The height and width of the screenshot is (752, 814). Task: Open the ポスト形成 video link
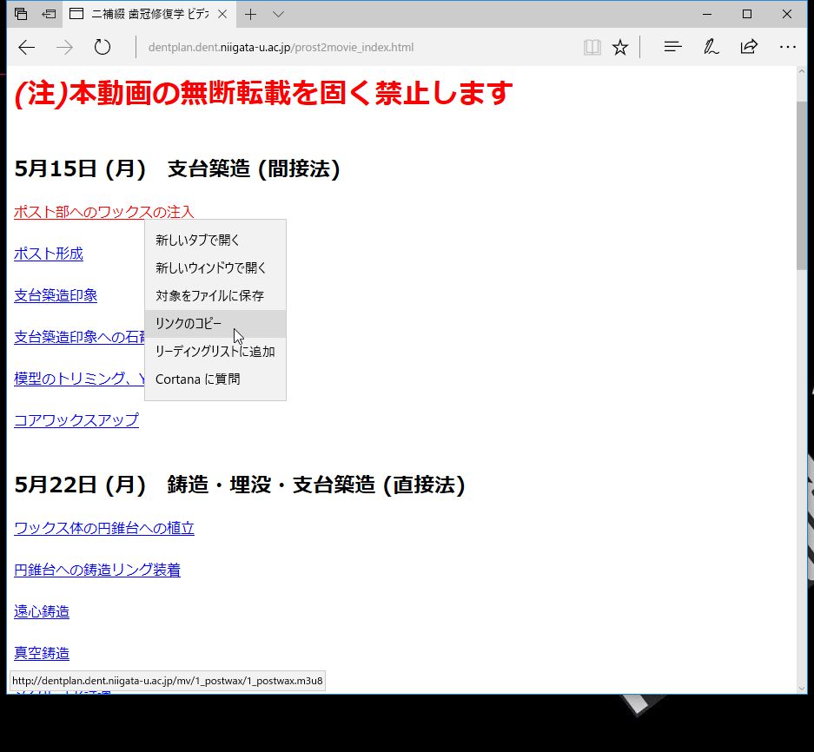click(49, 254)
